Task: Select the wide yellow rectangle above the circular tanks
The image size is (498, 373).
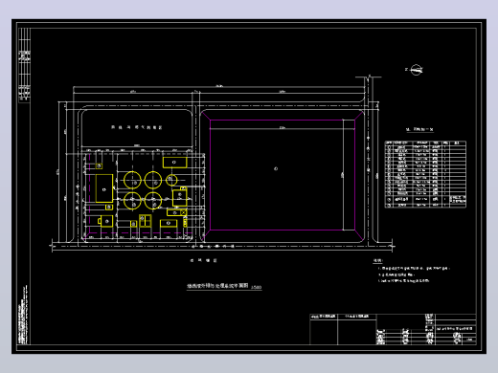Action: pos(174,163)
